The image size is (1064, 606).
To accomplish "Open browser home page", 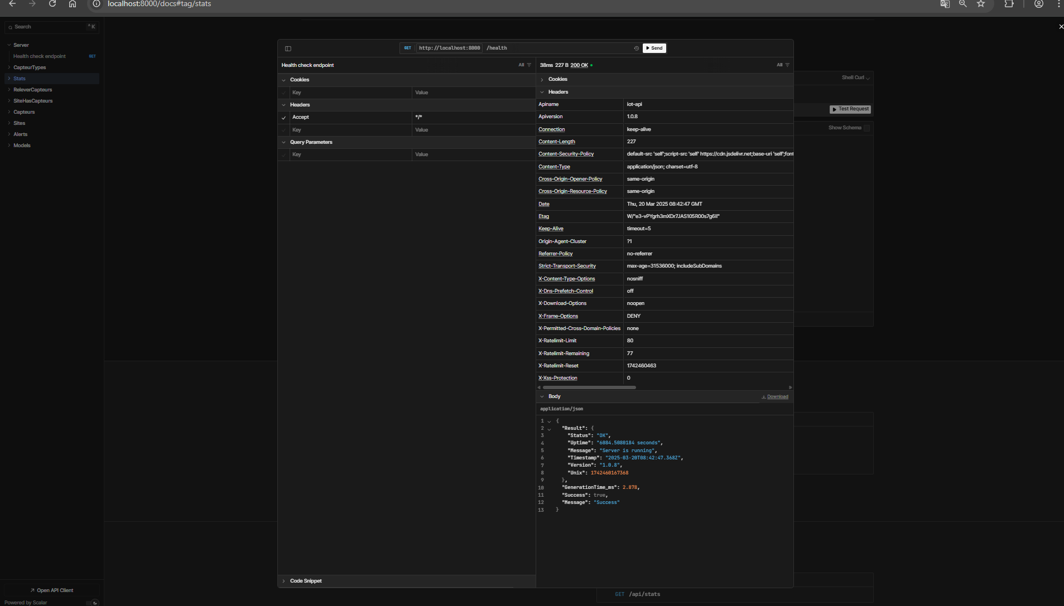I will [x=73, y=4].
